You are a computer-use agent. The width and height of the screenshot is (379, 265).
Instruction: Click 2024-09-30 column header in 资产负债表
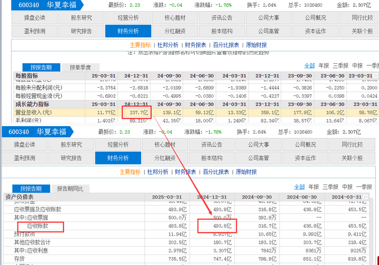[257, 197]
